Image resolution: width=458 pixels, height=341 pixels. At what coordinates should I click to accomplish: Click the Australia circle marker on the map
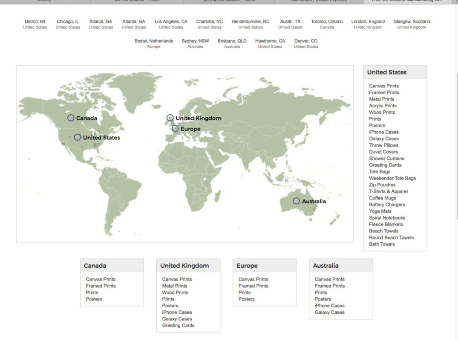tap(296, 201)
